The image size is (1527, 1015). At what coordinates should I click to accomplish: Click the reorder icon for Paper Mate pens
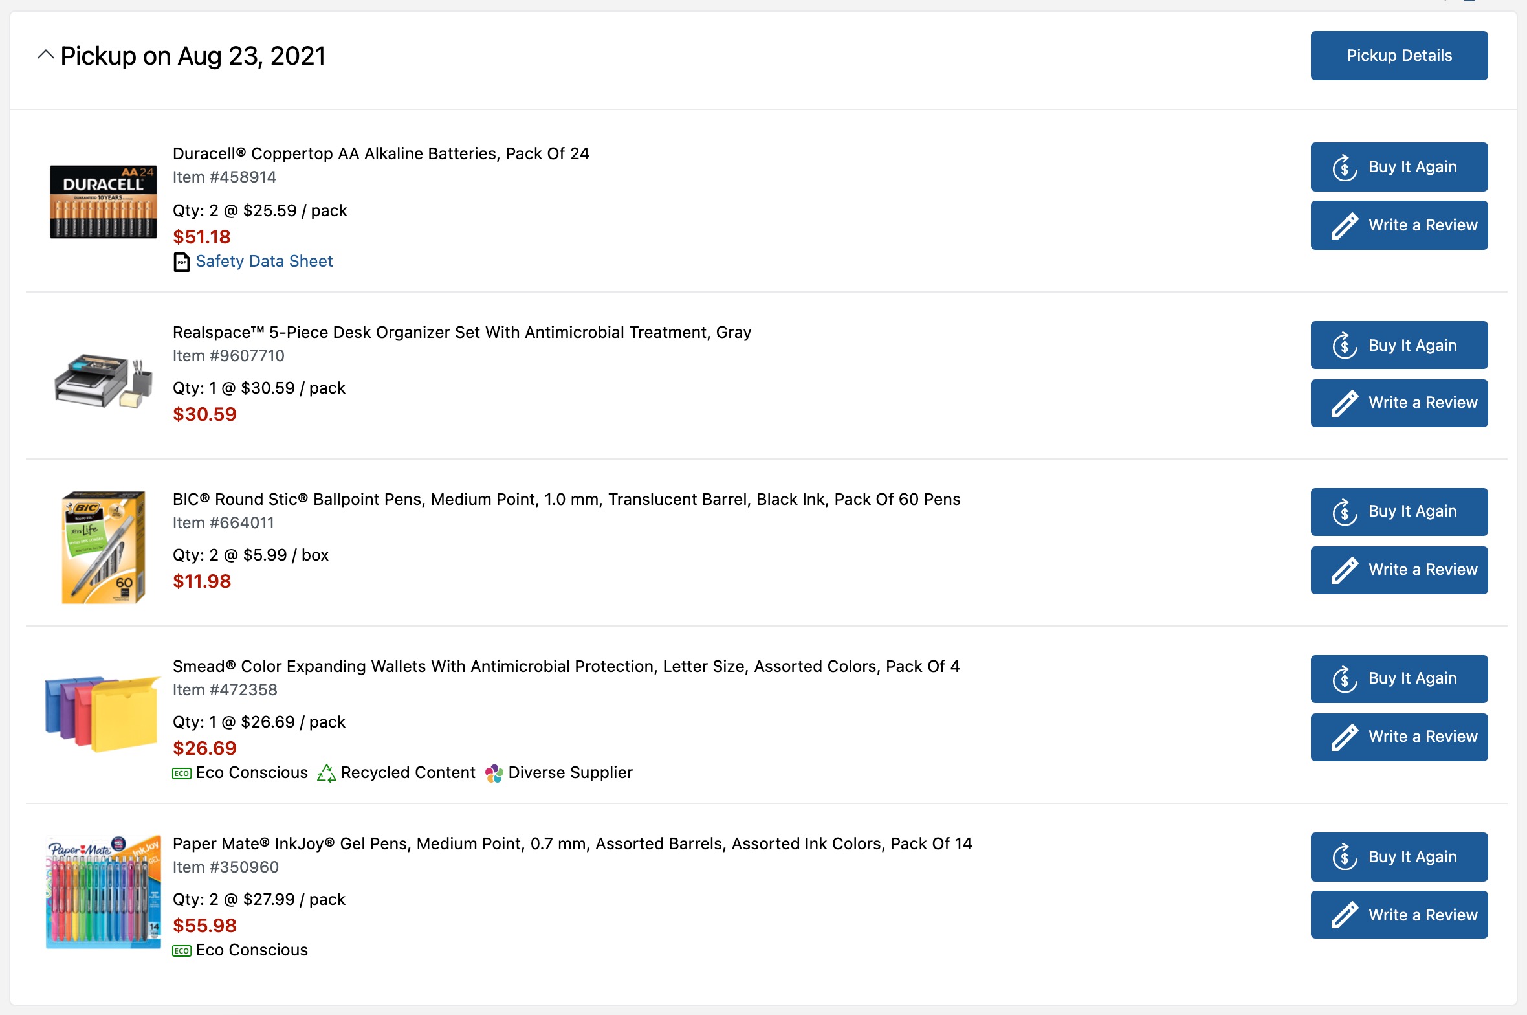coord(1345,858)
